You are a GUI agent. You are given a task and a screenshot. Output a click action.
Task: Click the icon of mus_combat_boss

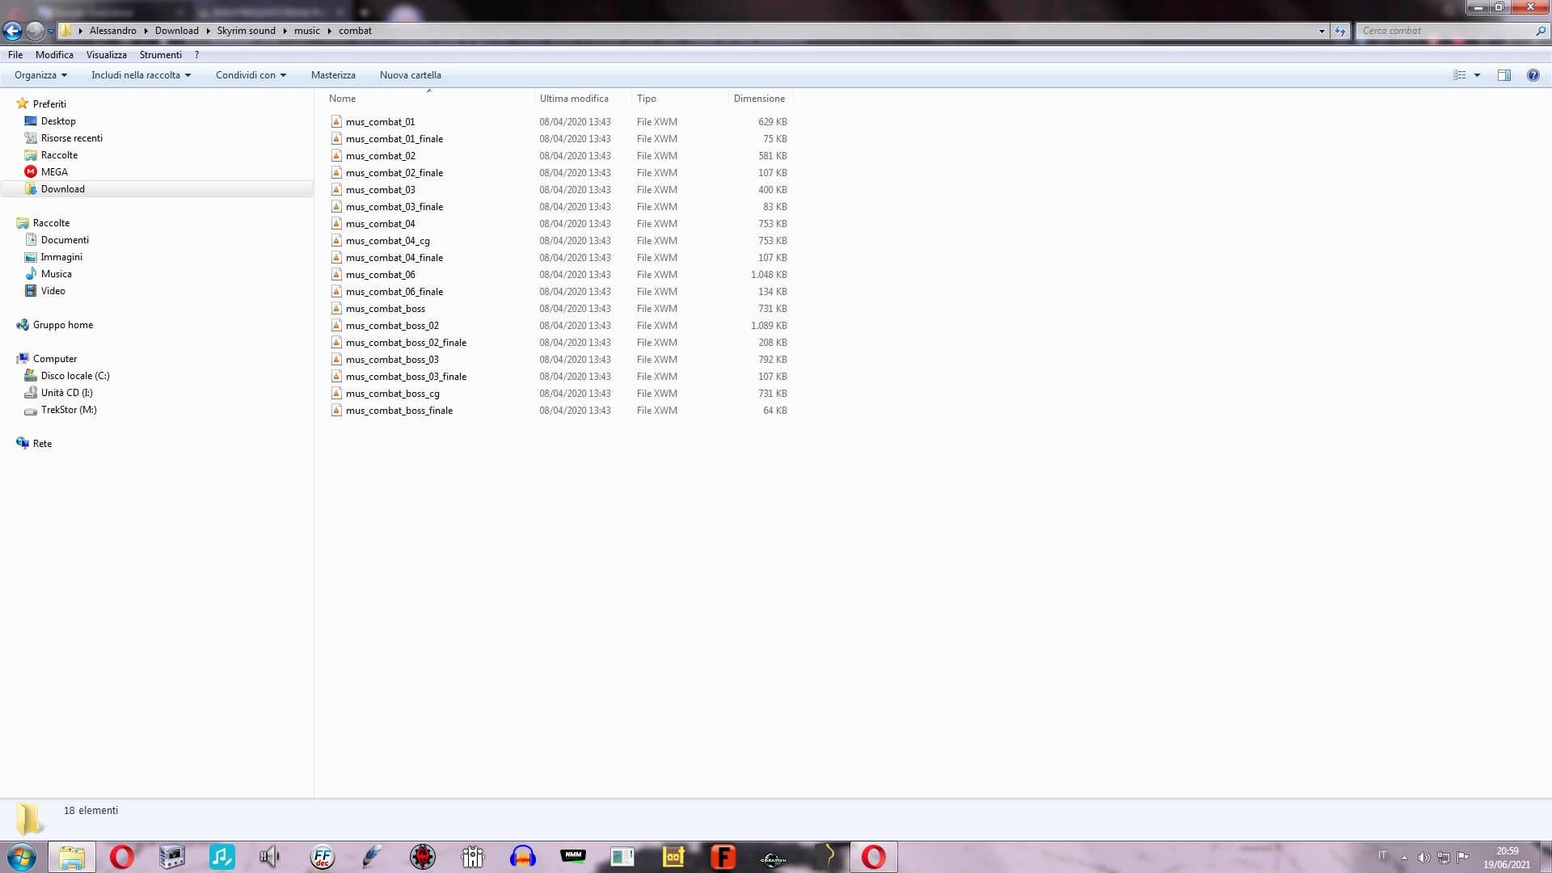click(336, 309)
